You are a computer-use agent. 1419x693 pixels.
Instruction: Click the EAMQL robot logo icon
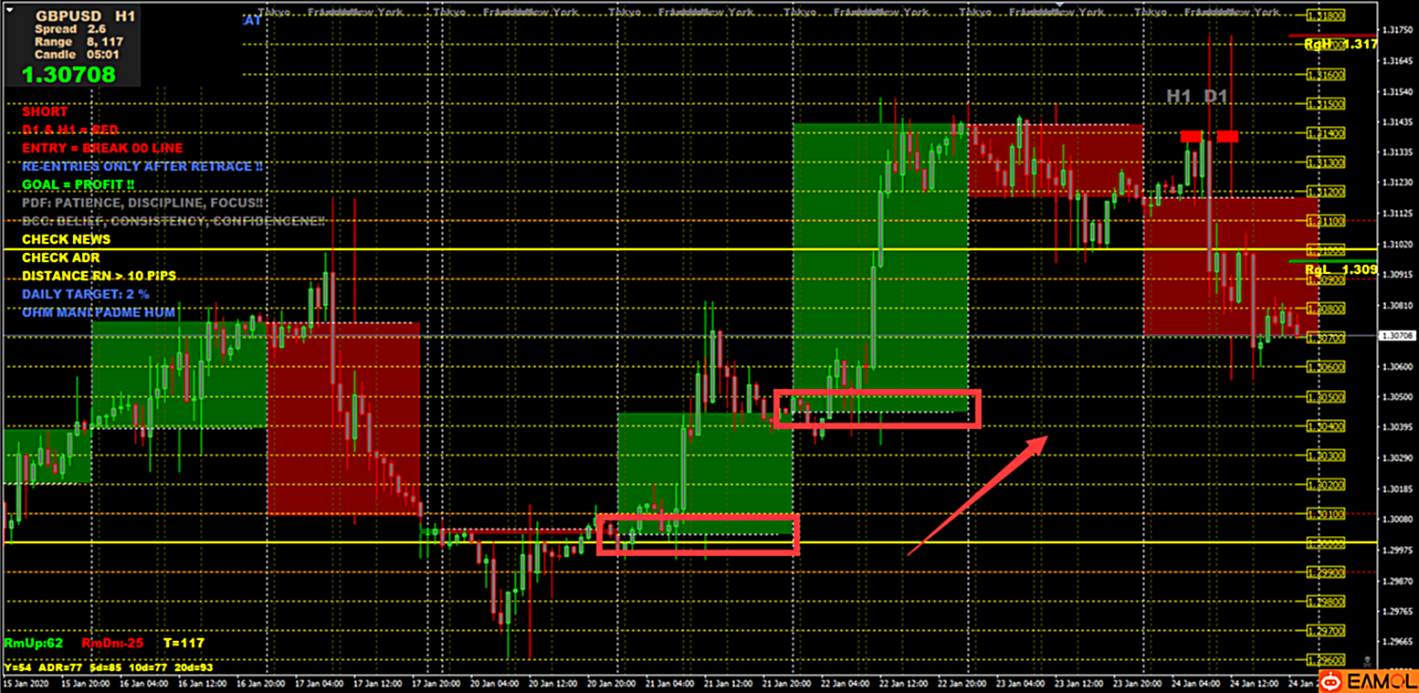click(x=1332, y=680)
